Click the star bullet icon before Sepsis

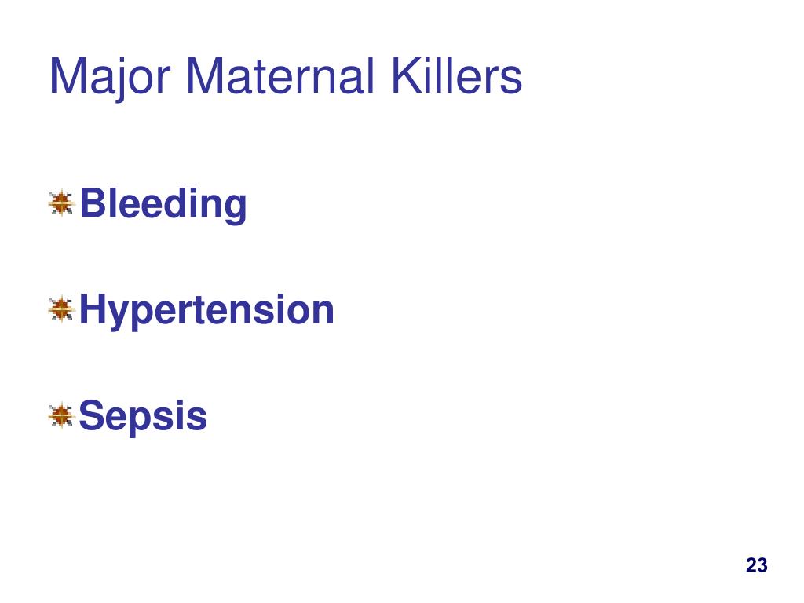(61, 415)
